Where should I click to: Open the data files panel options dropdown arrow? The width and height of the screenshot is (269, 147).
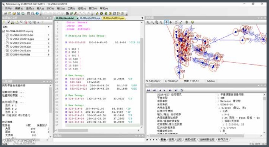click(x=44, y=18)
